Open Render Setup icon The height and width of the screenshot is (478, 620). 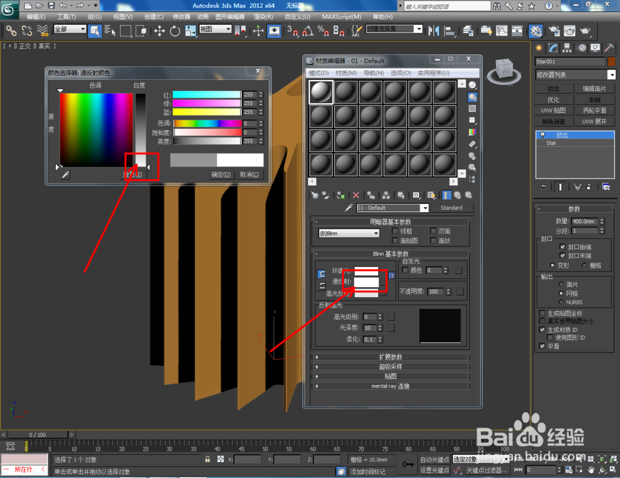(x=554, y=31)
